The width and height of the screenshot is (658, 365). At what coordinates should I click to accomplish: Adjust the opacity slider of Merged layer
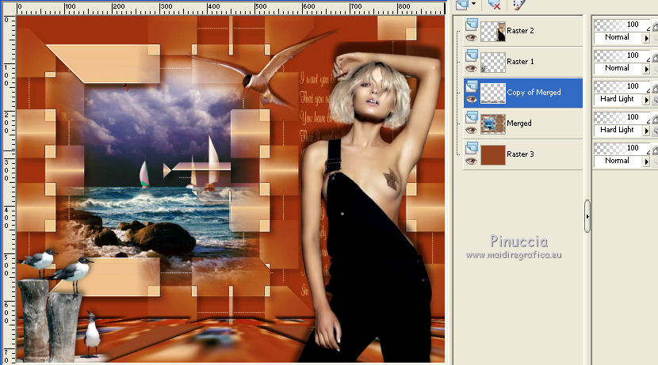coord(622,117)
